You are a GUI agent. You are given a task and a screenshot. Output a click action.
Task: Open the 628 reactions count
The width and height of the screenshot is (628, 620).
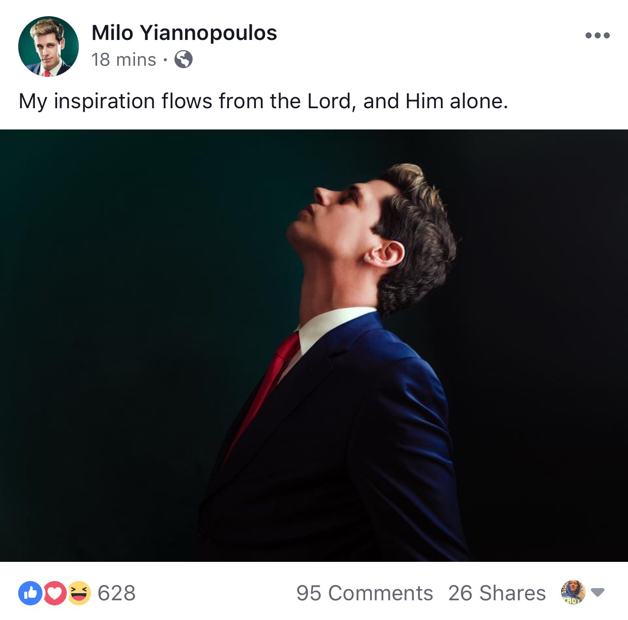coord(116,593)
